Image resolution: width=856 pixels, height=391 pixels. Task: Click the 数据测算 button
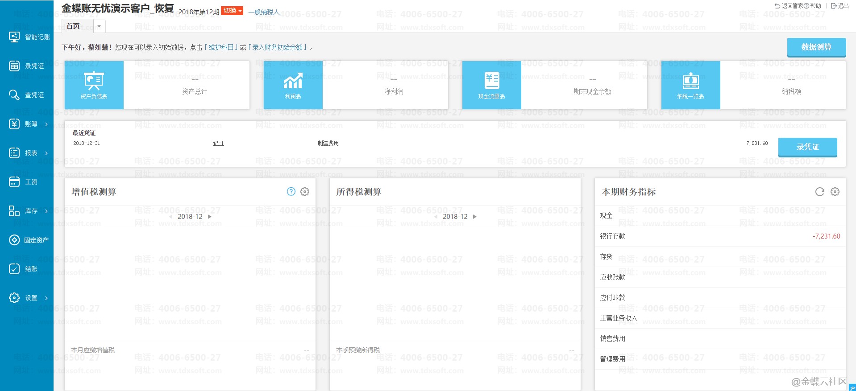click(816, 47)
